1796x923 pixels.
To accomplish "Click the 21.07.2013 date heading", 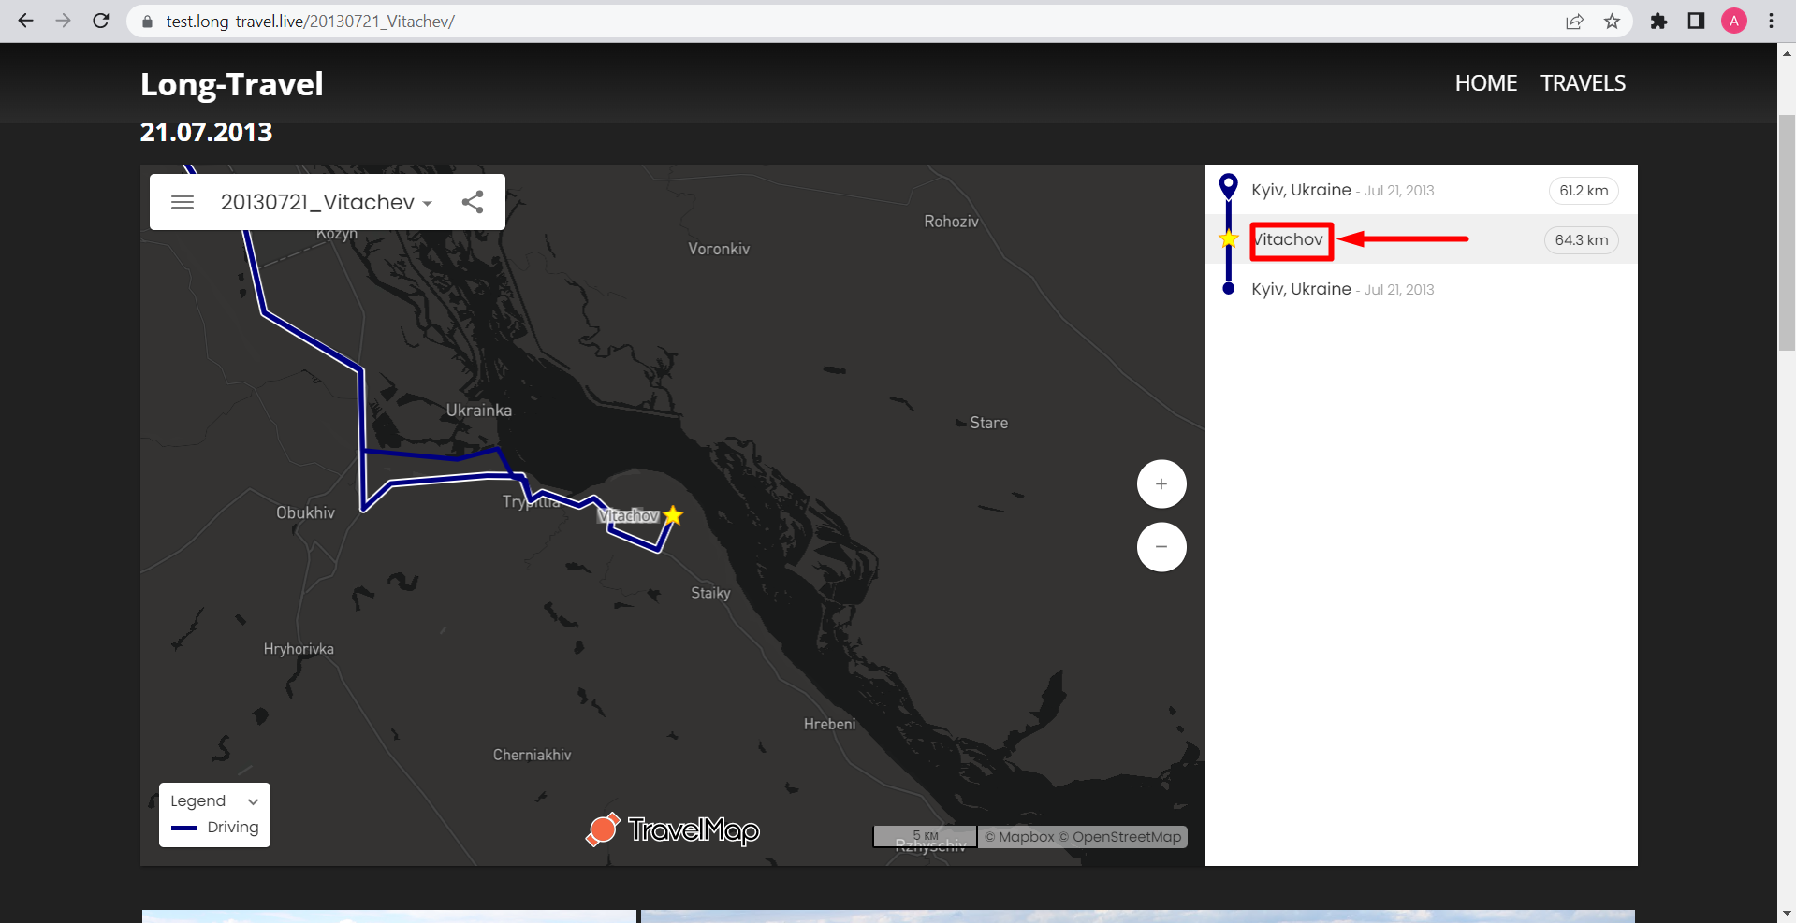I will [x=206, y=132].
